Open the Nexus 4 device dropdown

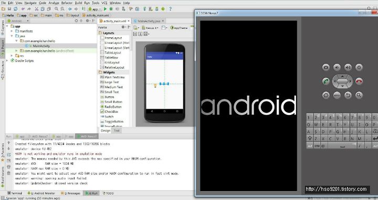[x=150, y=28]
